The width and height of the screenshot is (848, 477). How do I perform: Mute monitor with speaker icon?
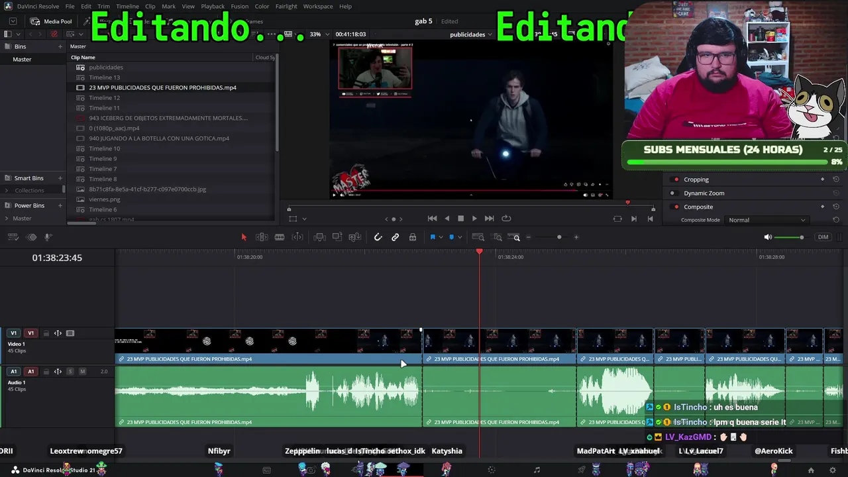click(768, 237)
